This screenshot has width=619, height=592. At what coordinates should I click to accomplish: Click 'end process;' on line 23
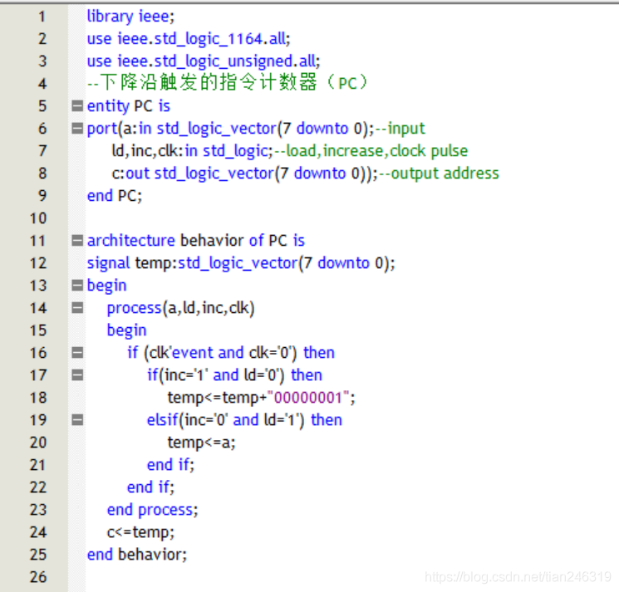click(x=152, y=510)
